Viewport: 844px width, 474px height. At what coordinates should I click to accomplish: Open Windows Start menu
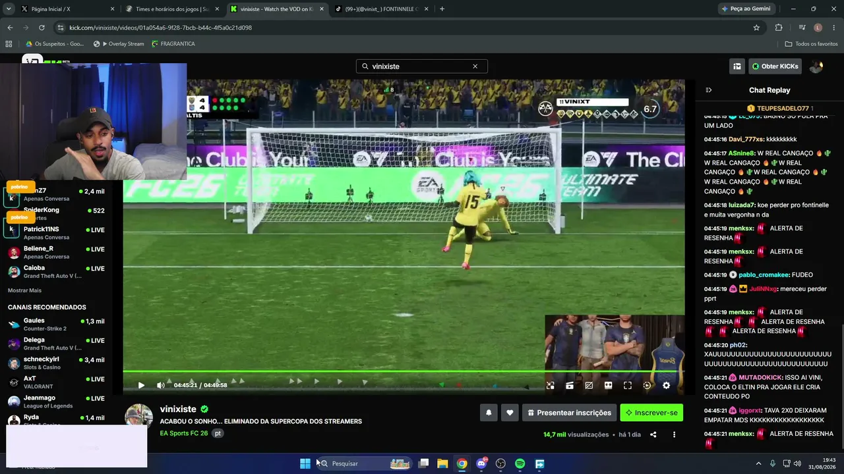click(305, 463)
